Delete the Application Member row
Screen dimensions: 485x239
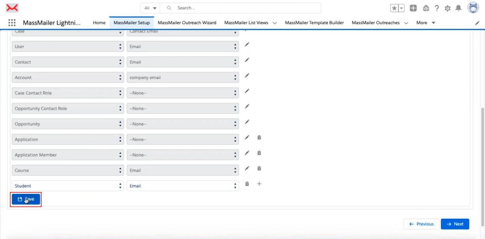(259, 153)
